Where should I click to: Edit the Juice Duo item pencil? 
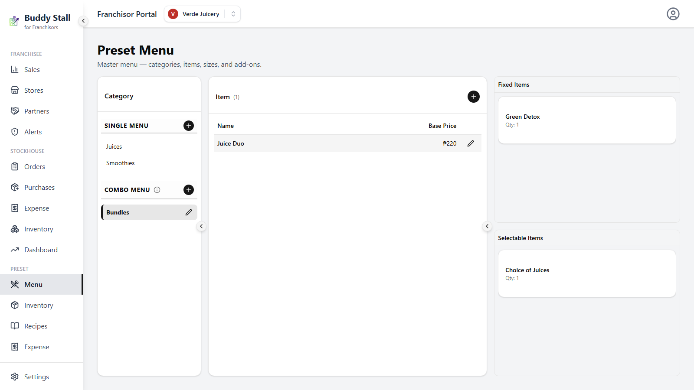coord(471,143)
